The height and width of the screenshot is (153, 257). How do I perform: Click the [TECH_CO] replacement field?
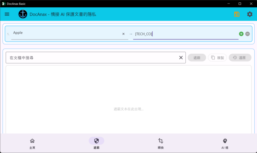click(186, 34)
